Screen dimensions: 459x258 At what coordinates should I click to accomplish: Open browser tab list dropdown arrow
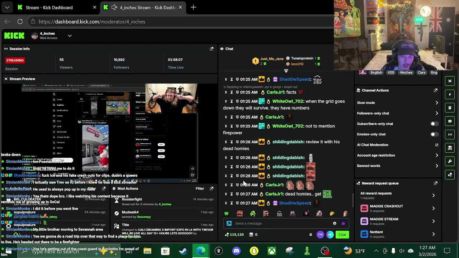click(x=7, y=7)
